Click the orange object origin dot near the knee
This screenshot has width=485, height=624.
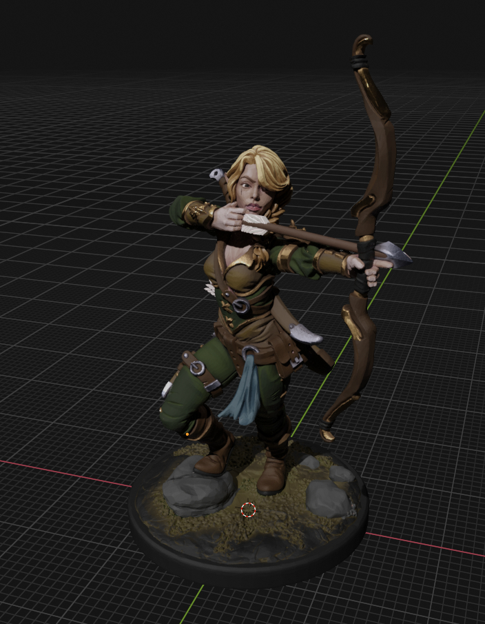187,434
